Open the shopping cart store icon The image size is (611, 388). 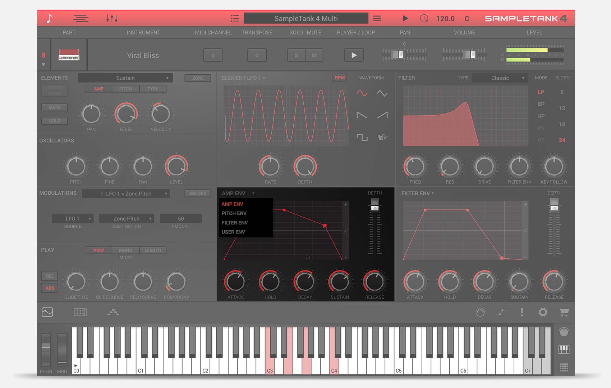click(x=564, y=312)
